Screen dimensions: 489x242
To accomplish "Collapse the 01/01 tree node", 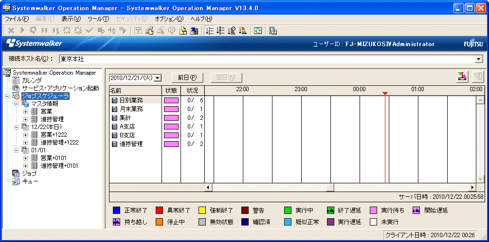I will point(17,150).
